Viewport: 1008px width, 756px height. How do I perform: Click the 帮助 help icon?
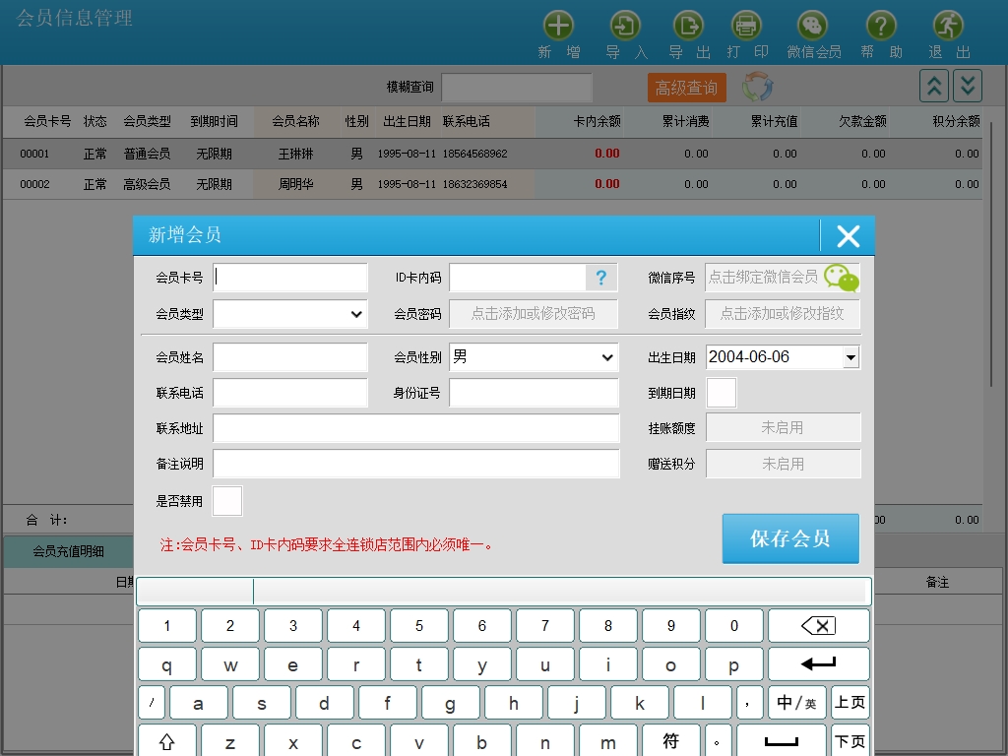pos(880,27)
